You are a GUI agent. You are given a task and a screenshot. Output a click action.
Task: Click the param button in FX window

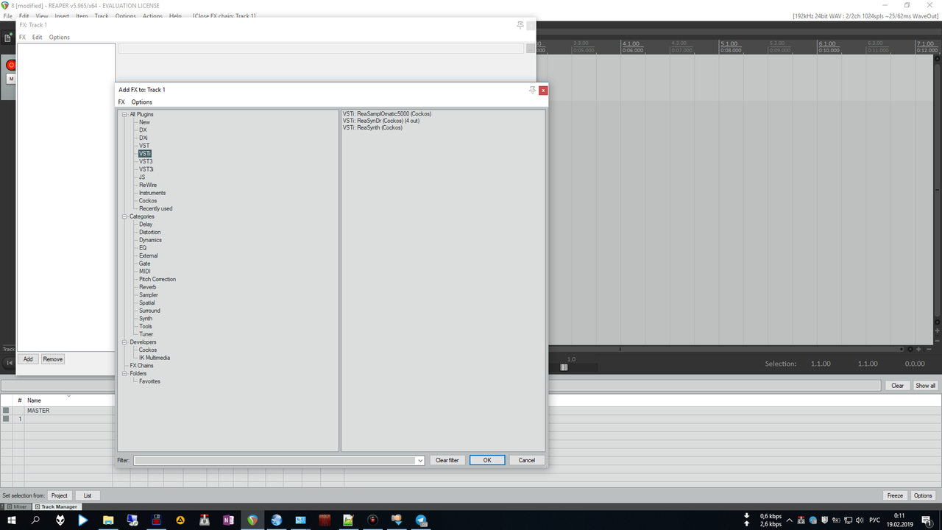coord(531,49)
